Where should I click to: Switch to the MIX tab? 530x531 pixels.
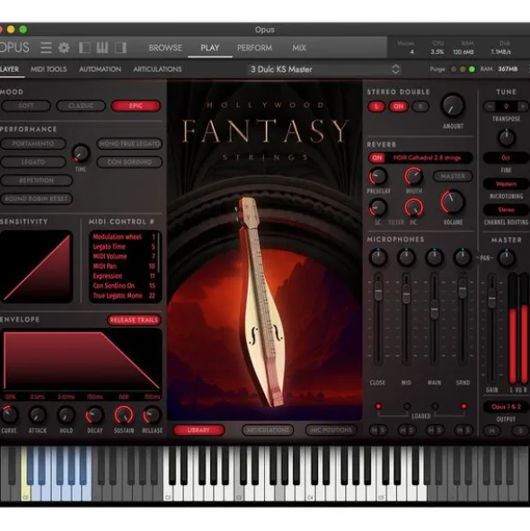(x=299, y=48)
